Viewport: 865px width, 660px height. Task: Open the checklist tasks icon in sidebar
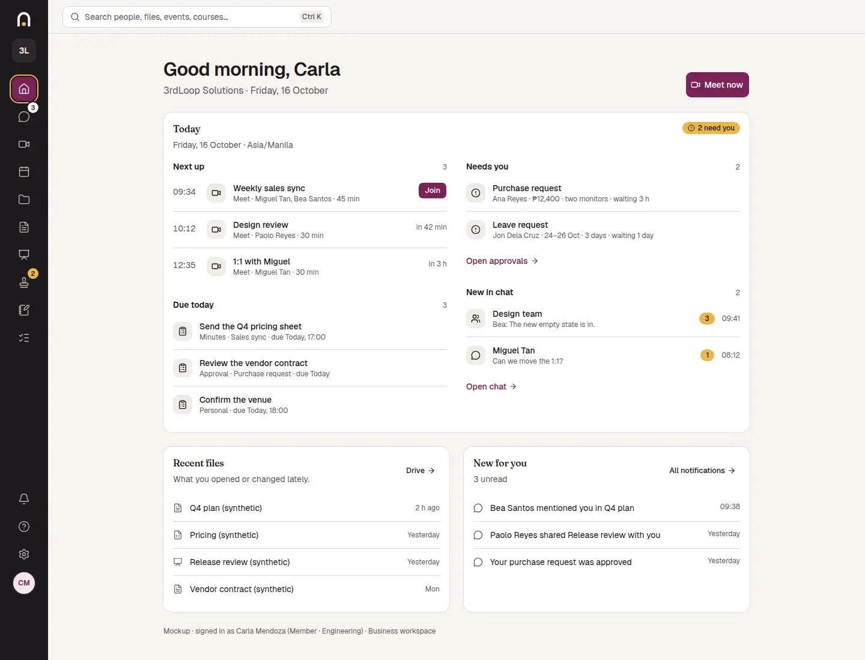pos(24,338)
